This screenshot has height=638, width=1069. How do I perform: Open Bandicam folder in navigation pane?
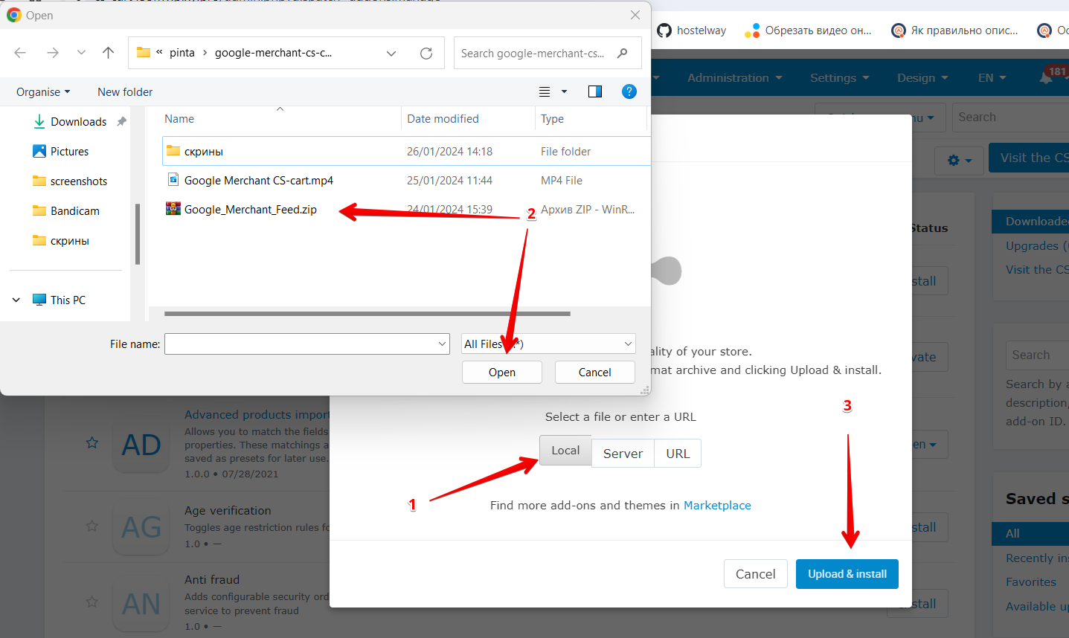click(66, 211)
